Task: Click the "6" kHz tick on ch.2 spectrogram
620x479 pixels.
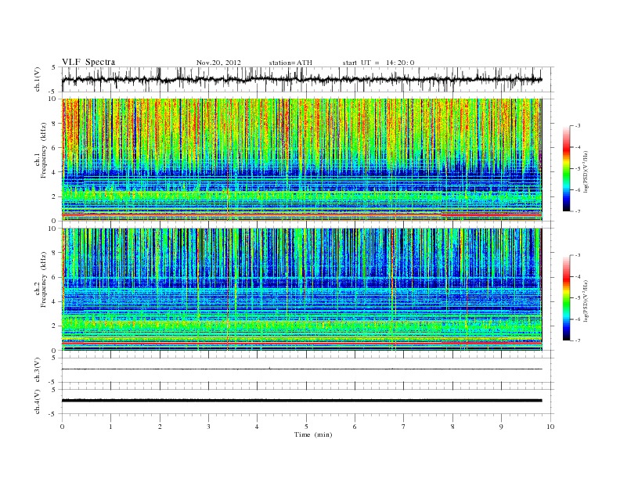Action: click(x=54, y=277)
